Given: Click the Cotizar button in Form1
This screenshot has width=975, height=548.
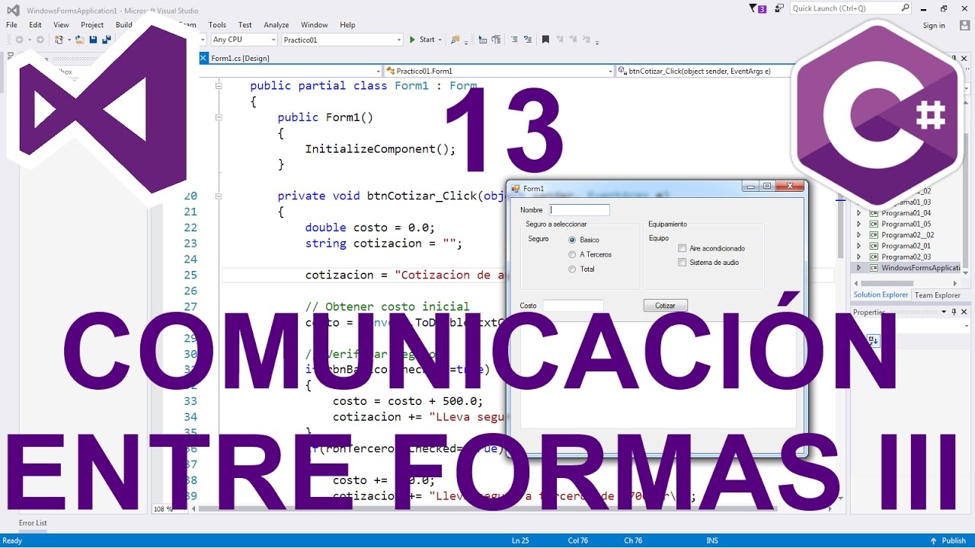Looking at the screenshot, I should [665, 305].
